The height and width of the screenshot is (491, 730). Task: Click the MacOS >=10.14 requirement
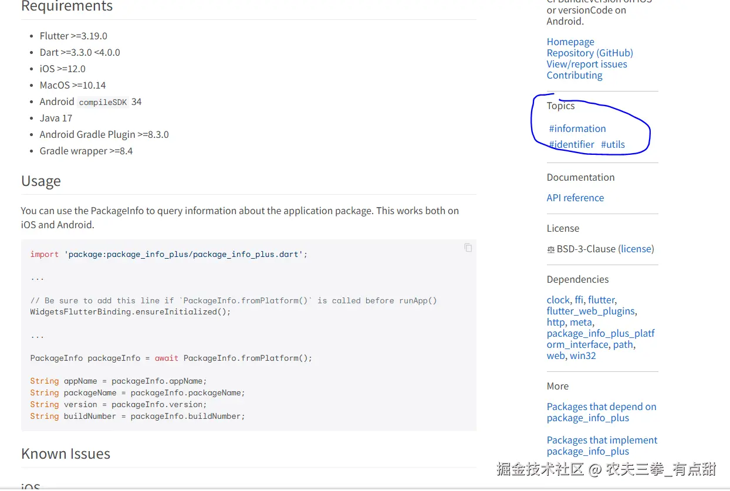[x=73, y=85]
